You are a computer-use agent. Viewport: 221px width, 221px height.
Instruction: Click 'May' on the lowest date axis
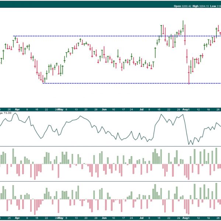61,218
